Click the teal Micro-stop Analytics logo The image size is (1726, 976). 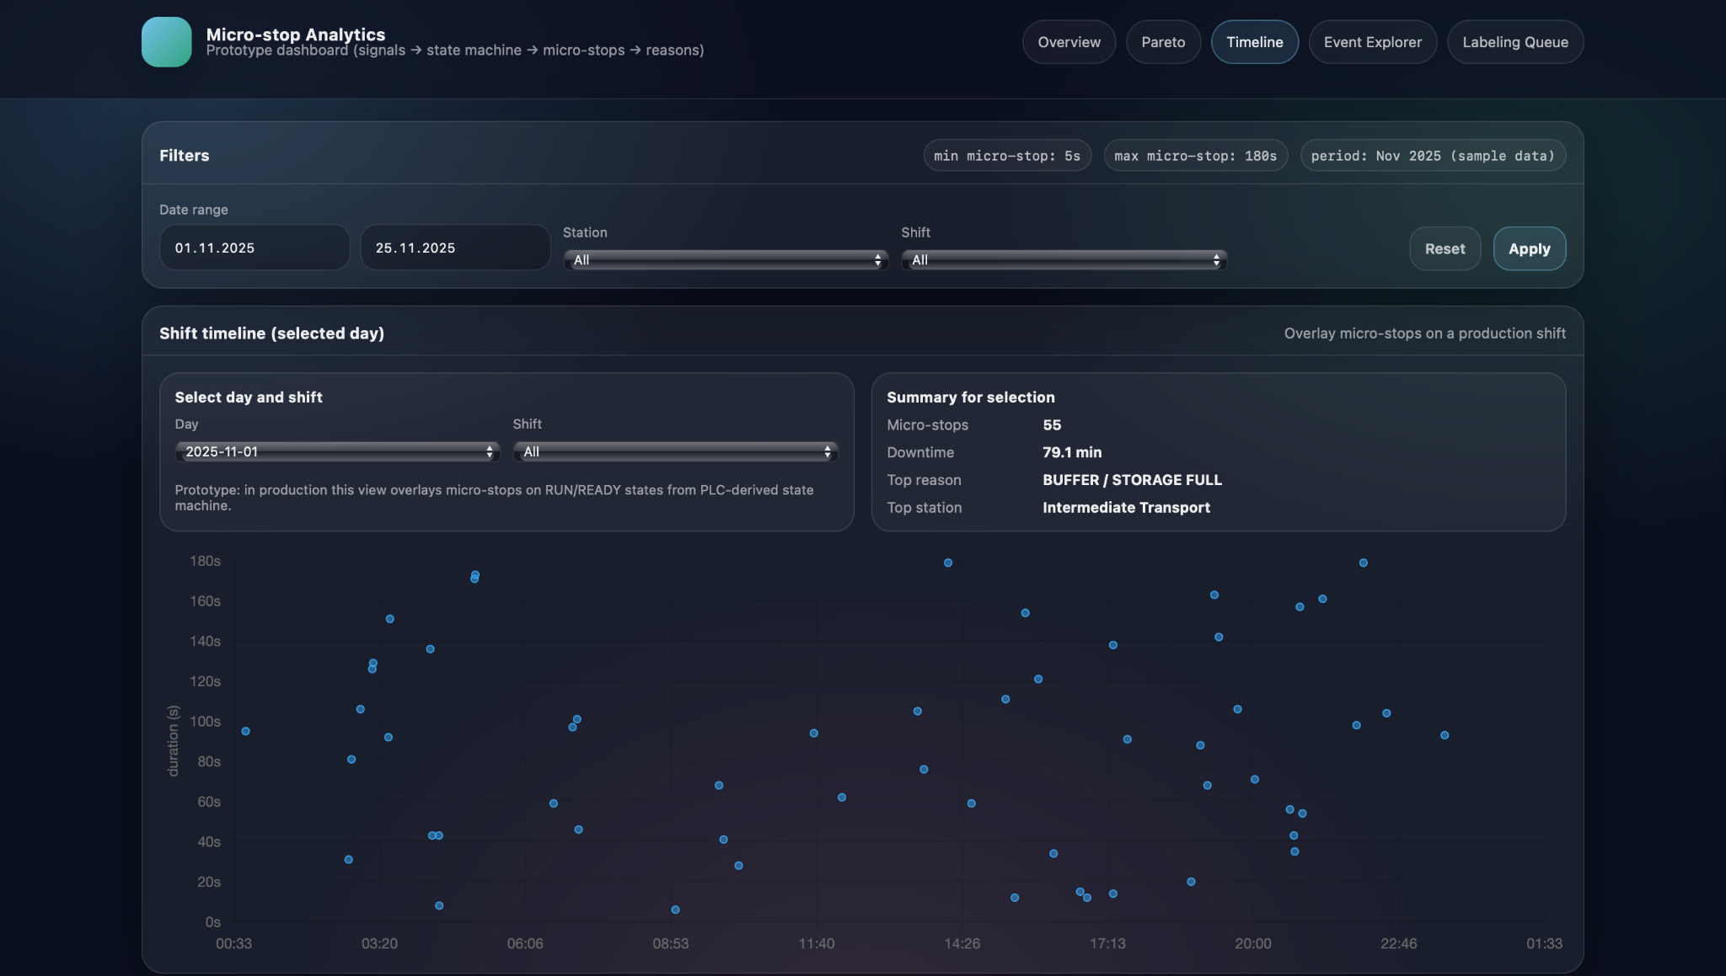(x=166, y=42)
